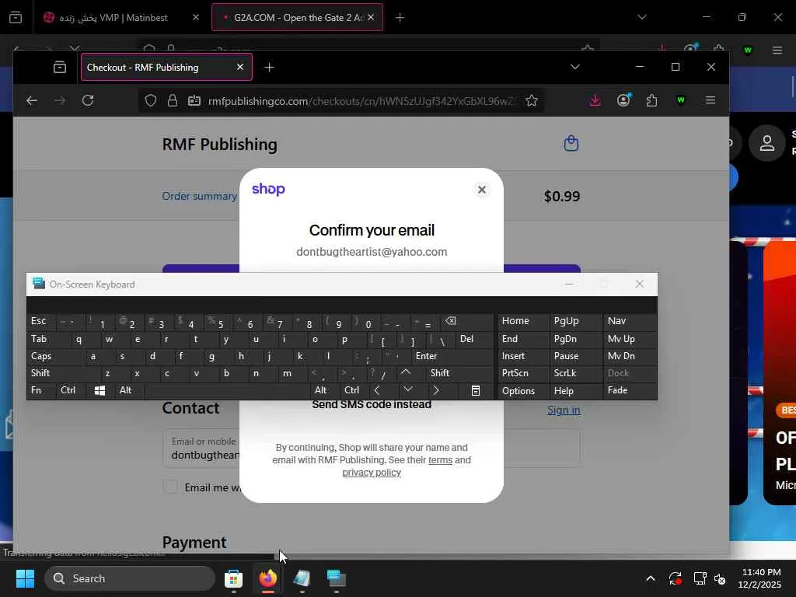Click the cart bag icon on RMF Publishing page
The image size is (796, 597).
571,144
